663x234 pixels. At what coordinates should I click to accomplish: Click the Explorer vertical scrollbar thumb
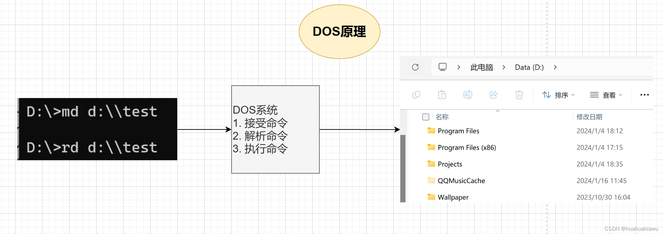click(x=403, y=168)
